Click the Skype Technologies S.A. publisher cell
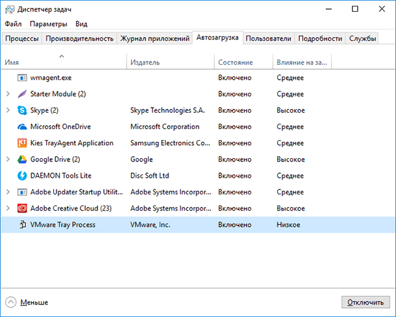The image size is (396, 317). click(x=167, y=110)
